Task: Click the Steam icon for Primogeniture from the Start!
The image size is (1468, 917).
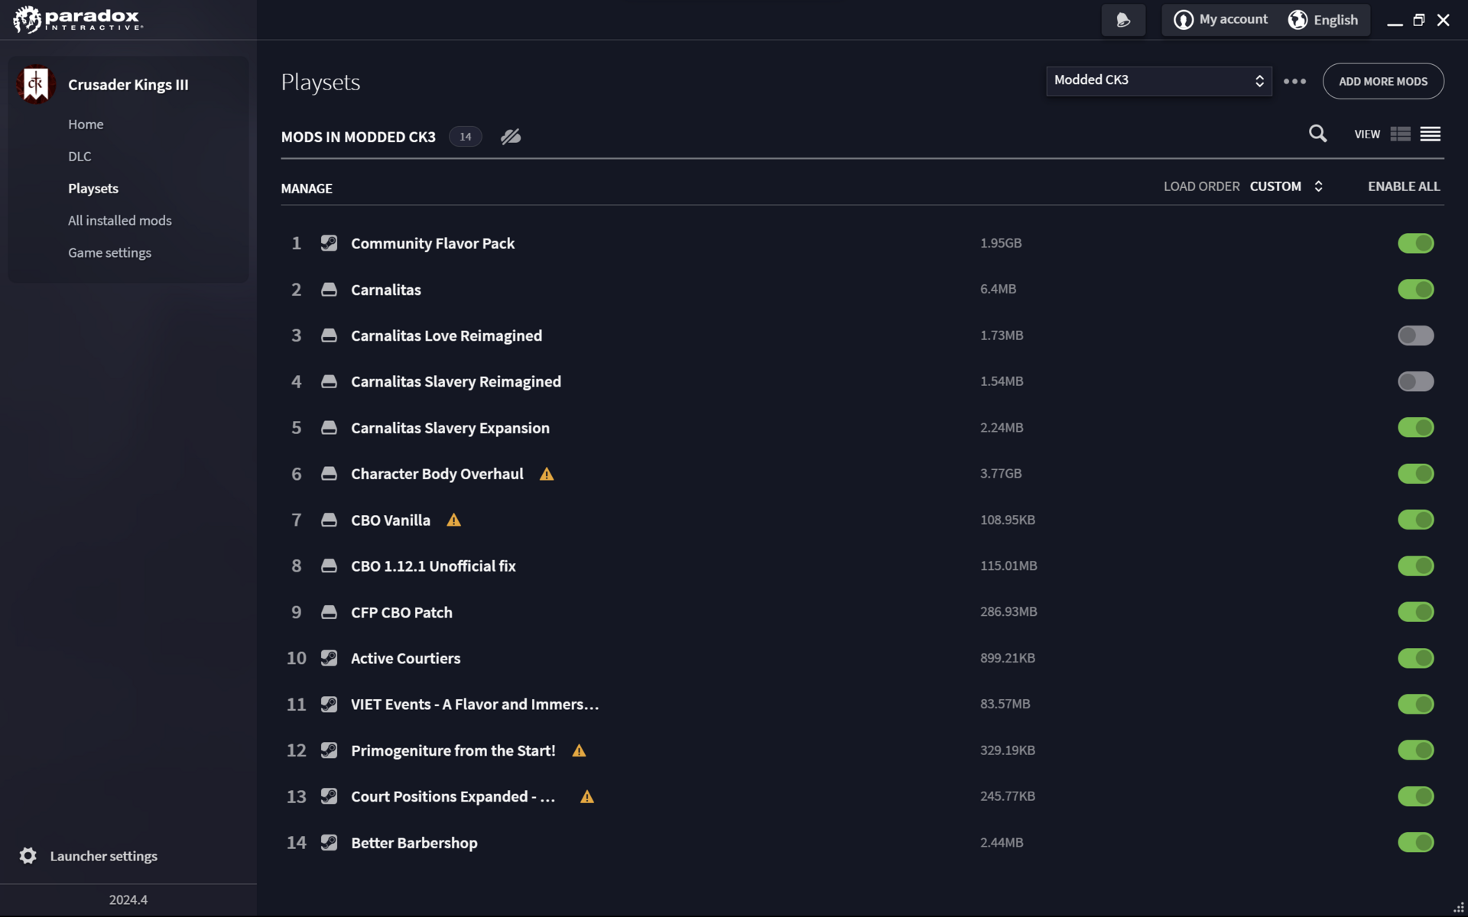Action: click(329, 750)
